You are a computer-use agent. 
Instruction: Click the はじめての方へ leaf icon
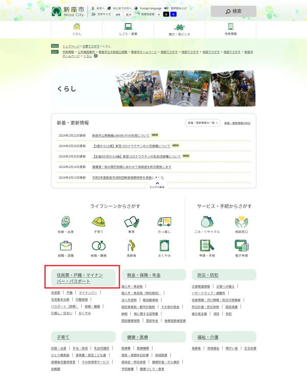click(108, 8)
